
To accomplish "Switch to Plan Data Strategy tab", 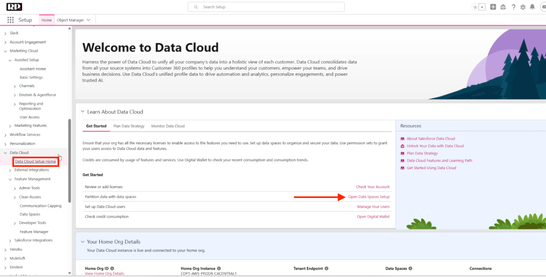I will coord(129,126).
